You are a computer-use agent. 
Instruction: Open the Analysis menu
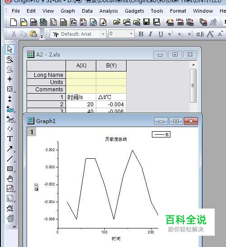click(x=108, y=11)
